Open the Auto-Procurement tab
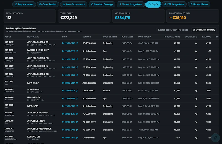 pos(74,4)
